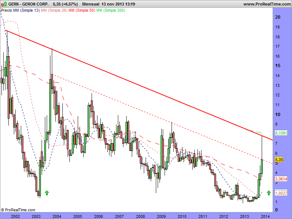The image size is (292, 219).
Task: Click the yellow 5,35 current price tag
Action: [x=279, y=160]
